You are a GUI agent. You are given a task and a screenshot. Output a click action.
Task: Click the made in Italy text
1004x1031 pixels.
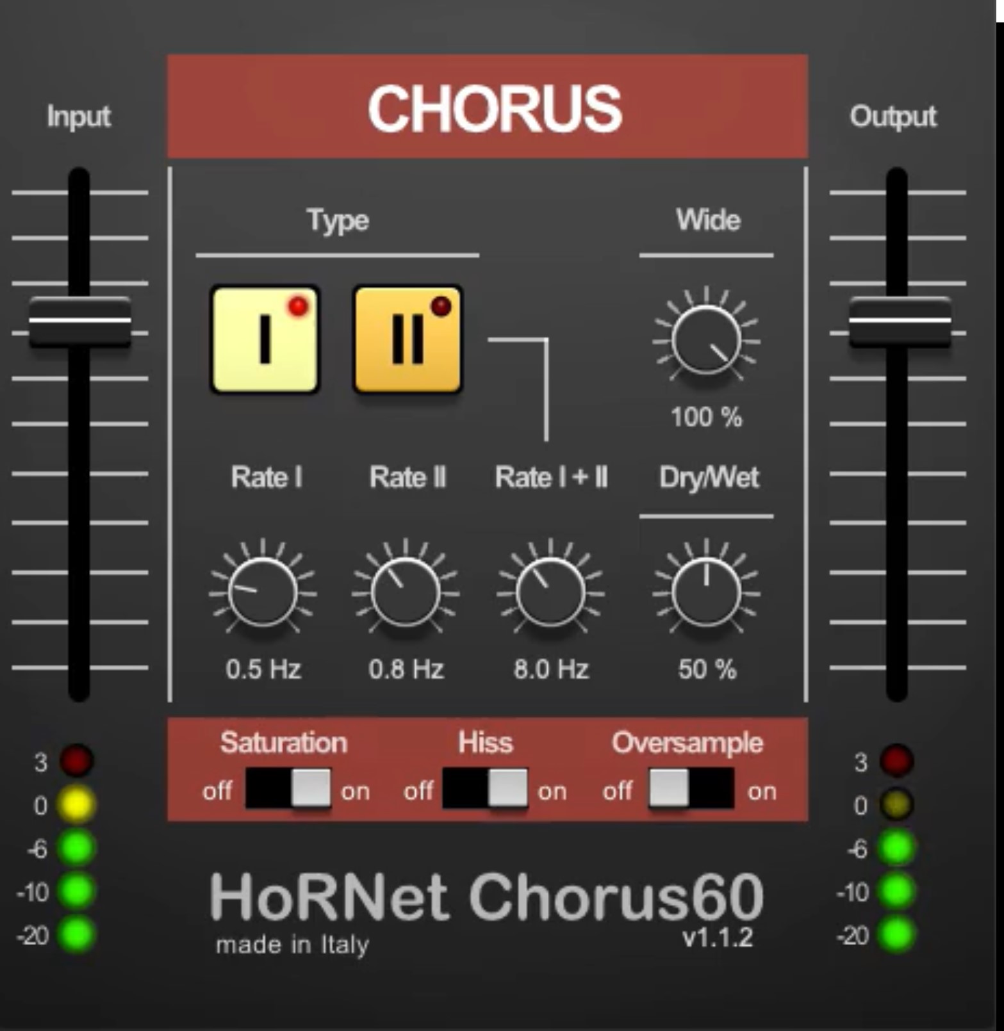point(293,945)
